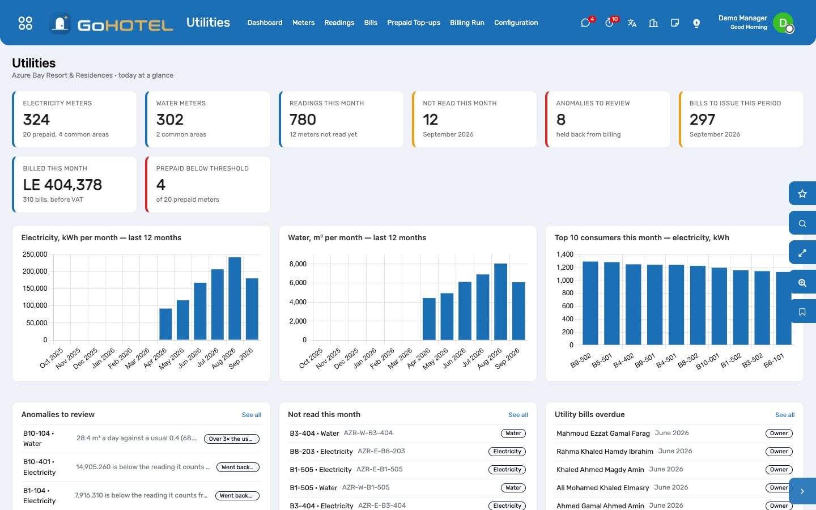
Task: Open the sticky note icon
Action: 675,23
